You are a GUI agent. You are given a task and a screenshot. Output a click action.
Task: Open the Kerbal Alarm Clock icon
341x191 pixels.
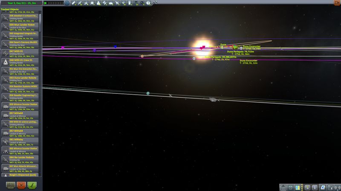pyautogui.click(x=290, y=187)
